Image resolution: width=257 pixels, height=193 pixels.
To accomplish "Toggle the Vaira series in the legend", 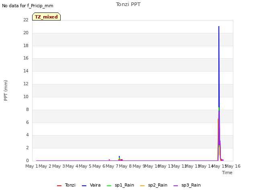I will tap(91, 185).
